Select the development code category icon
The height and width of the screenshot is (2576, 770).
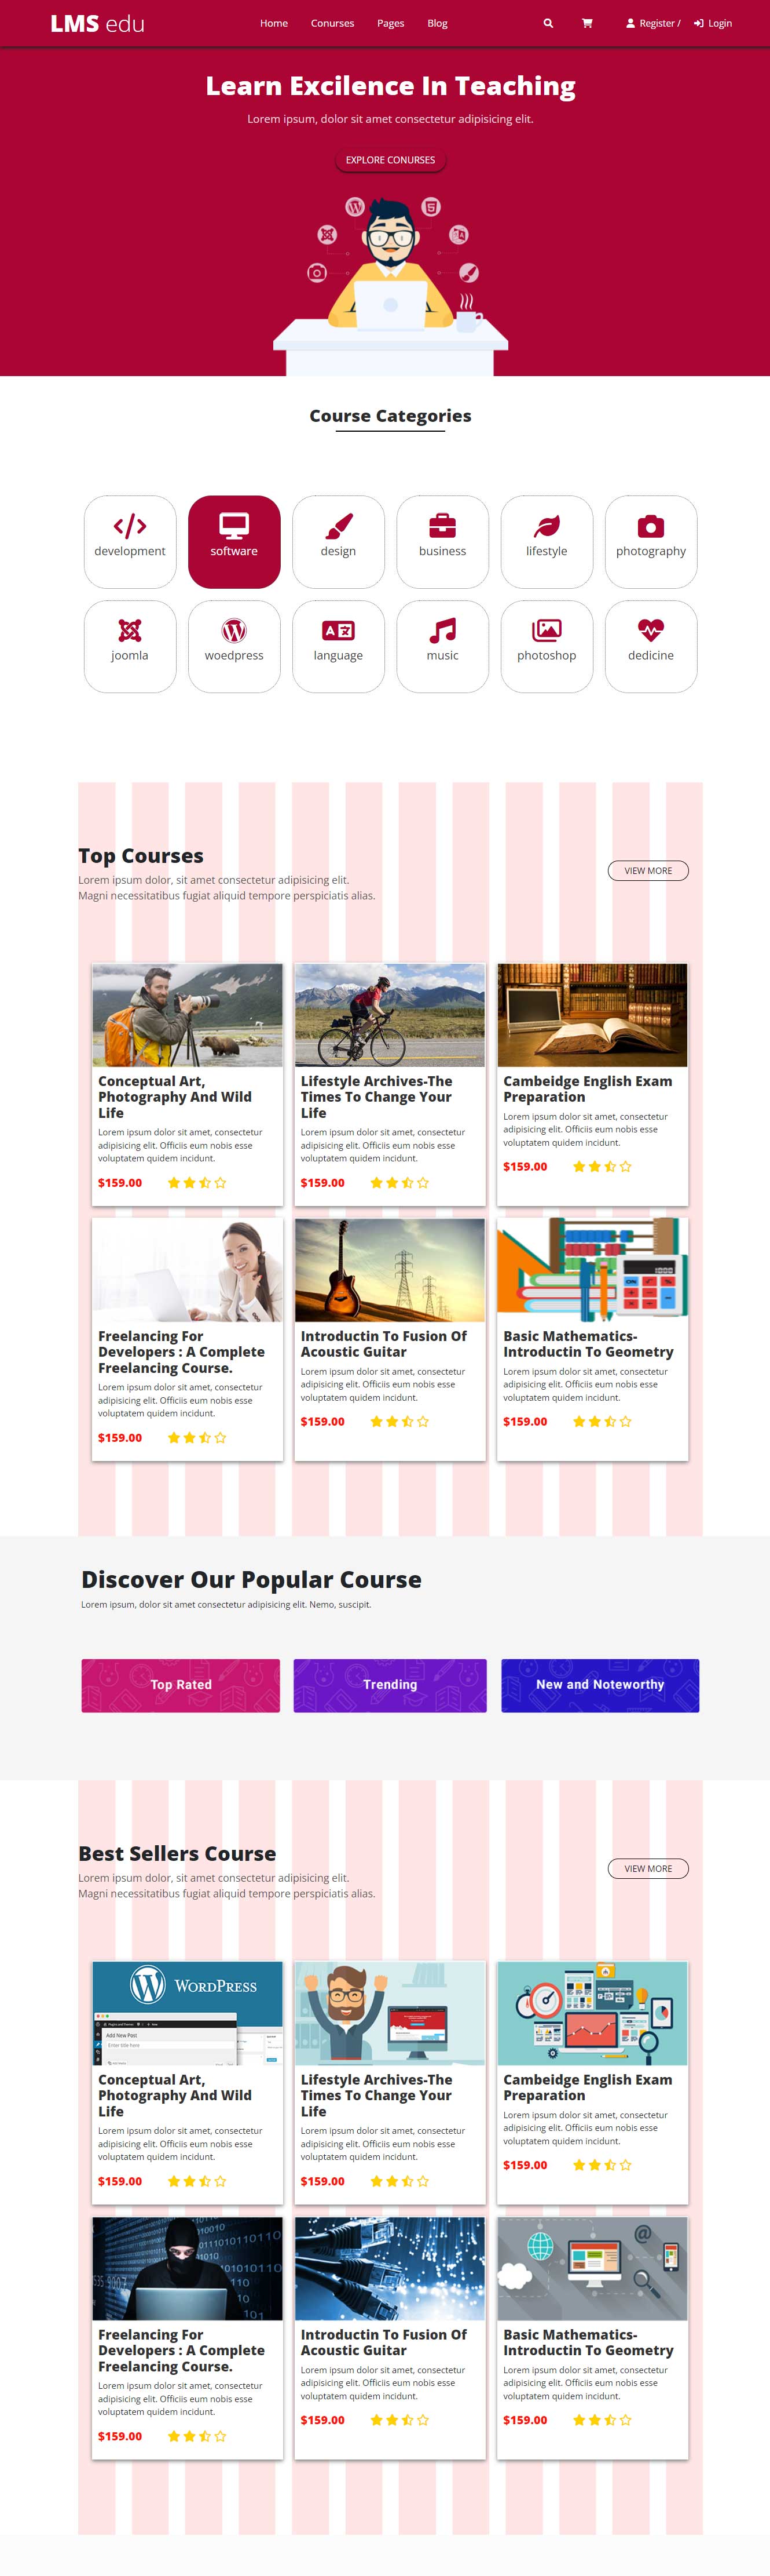pyautogui.click(x=130, y=526)
